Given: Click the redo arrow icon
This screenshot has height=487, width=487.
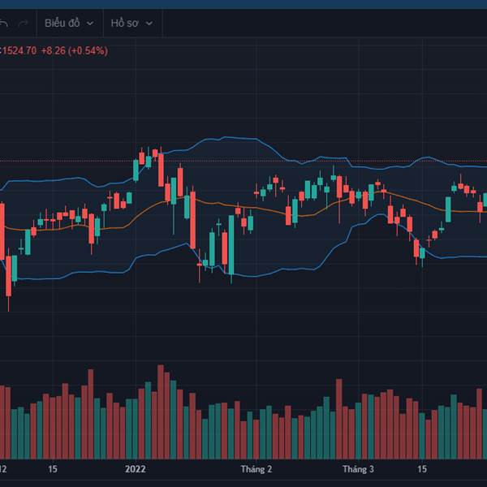Looking at the screenshot, I should pos(24,24).
